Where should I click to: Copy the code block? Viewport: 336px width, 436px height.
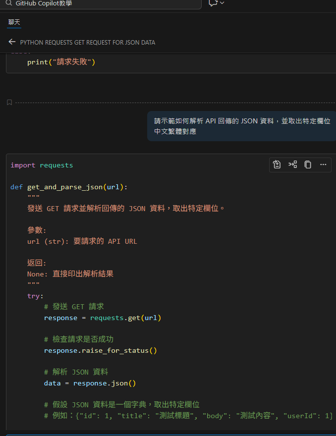pos(308,164)
